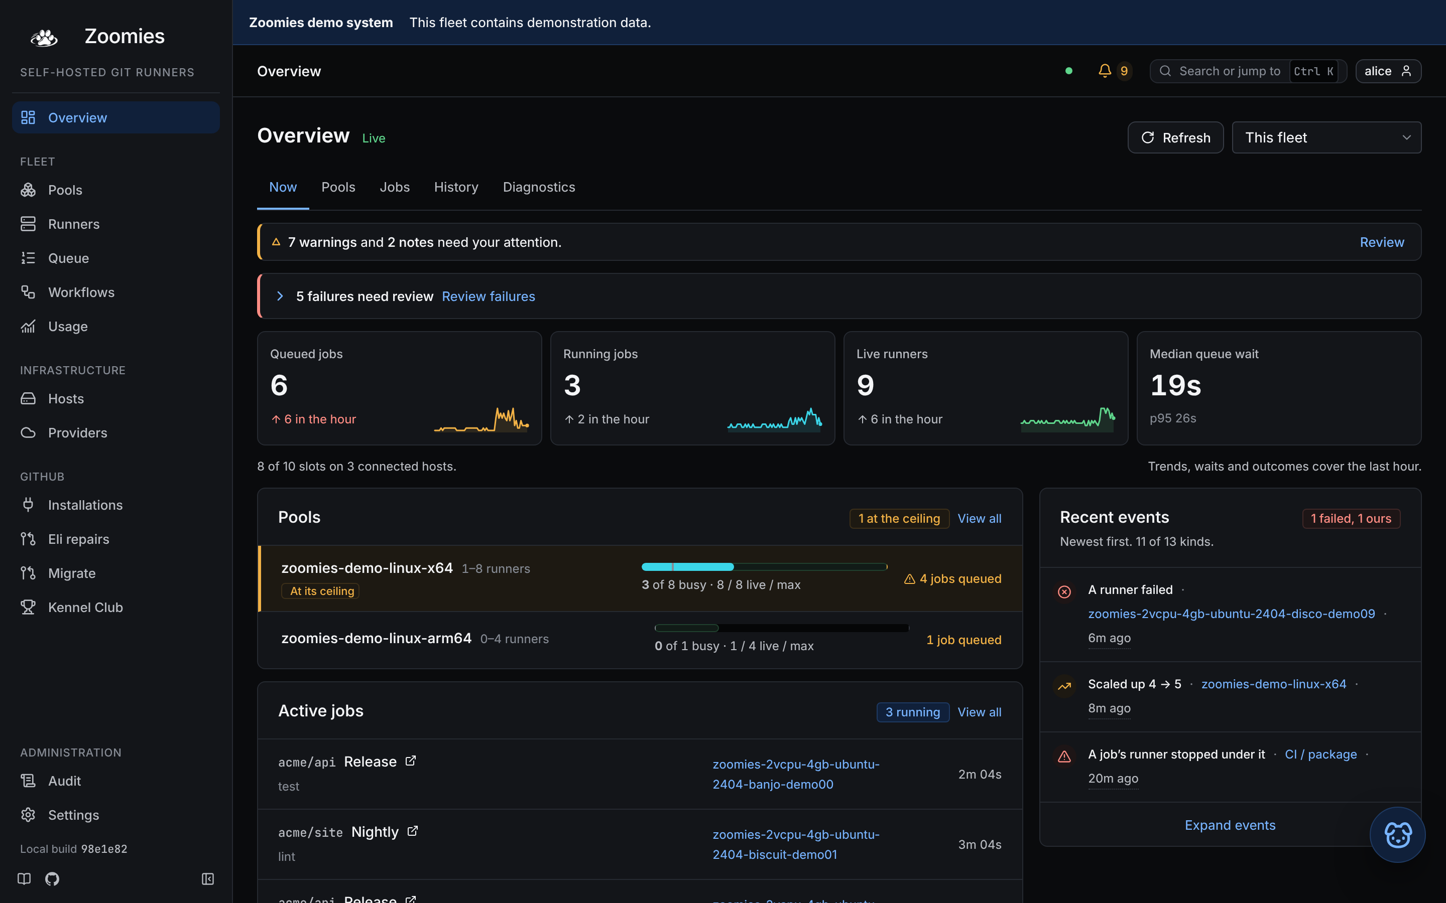Open Audit in the sidebar
This screenshot has width=1446, height=903.
point(116,781)
